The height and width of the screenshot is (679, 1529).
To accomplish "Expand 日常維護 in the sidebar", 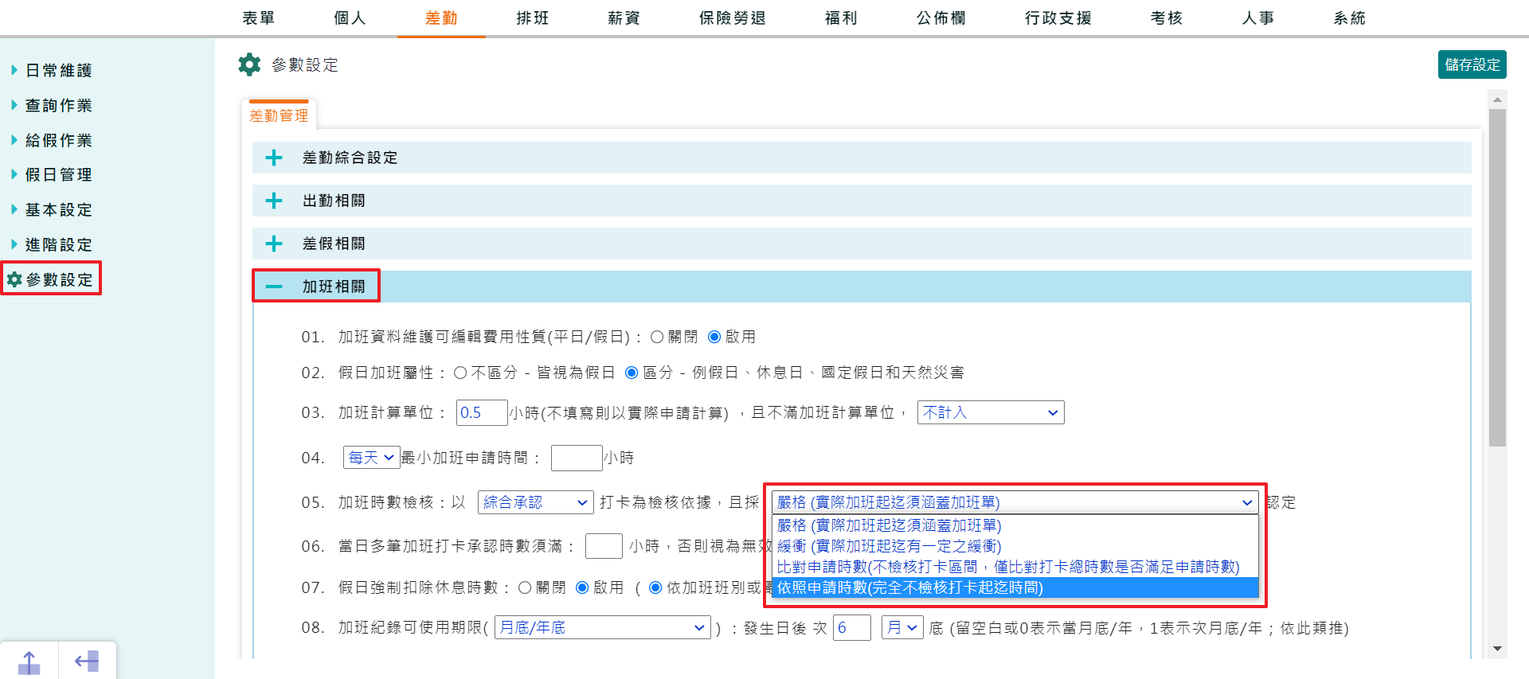I will [x=58, y=70].
